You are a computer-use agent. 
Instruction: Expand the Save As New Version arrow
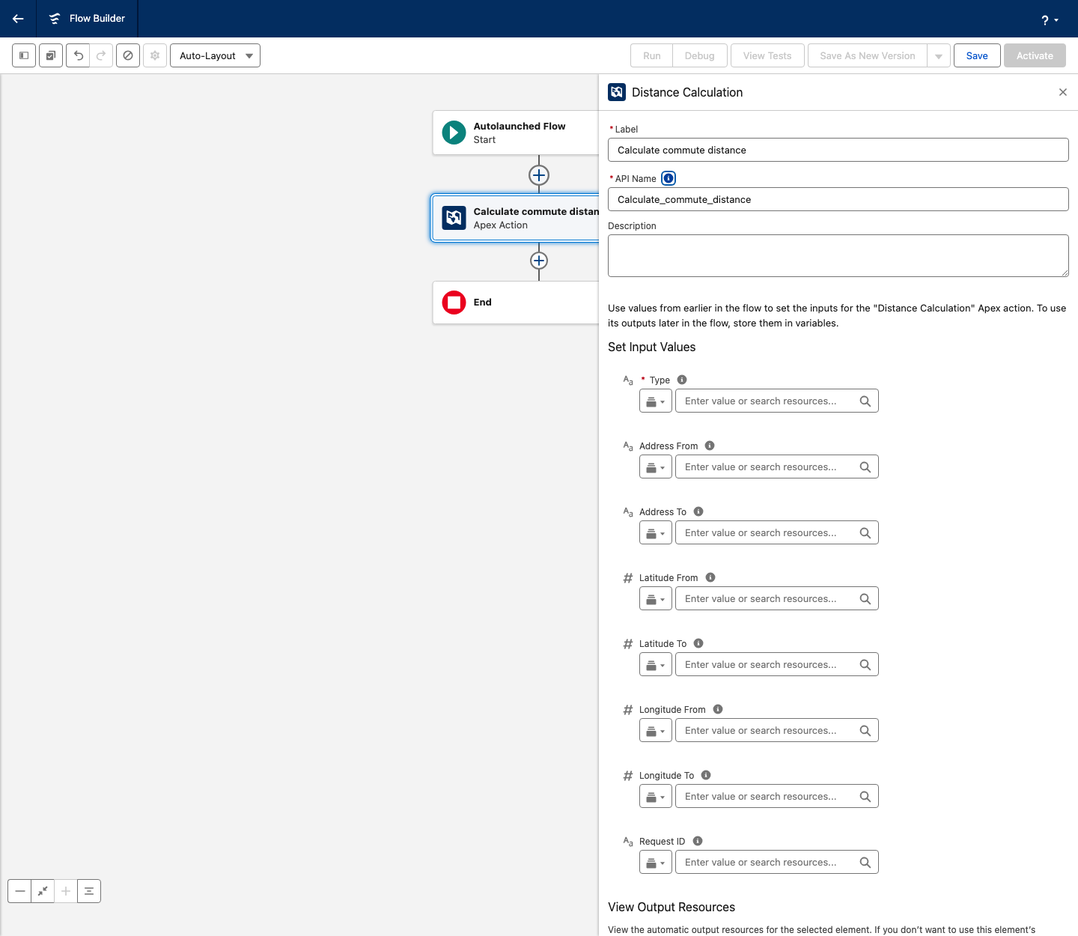[939, 55]
